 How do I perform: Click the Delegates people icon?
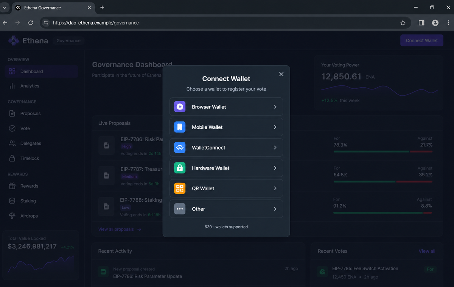pyautogui.click(x=12, y=143)
